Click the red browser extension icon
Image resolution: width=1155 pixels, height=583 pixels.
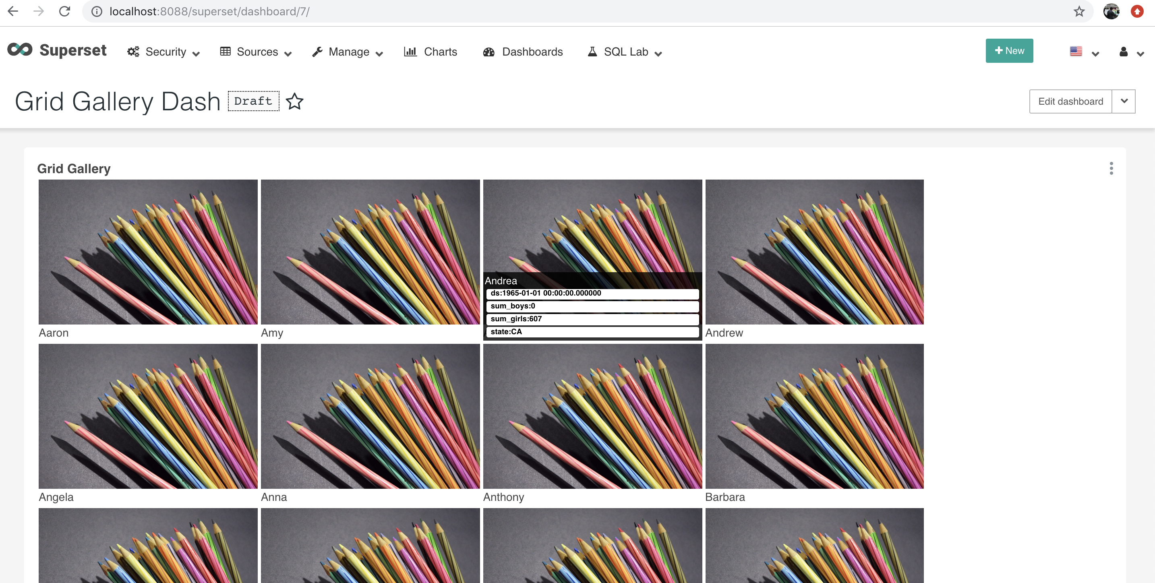(1136, 11)
